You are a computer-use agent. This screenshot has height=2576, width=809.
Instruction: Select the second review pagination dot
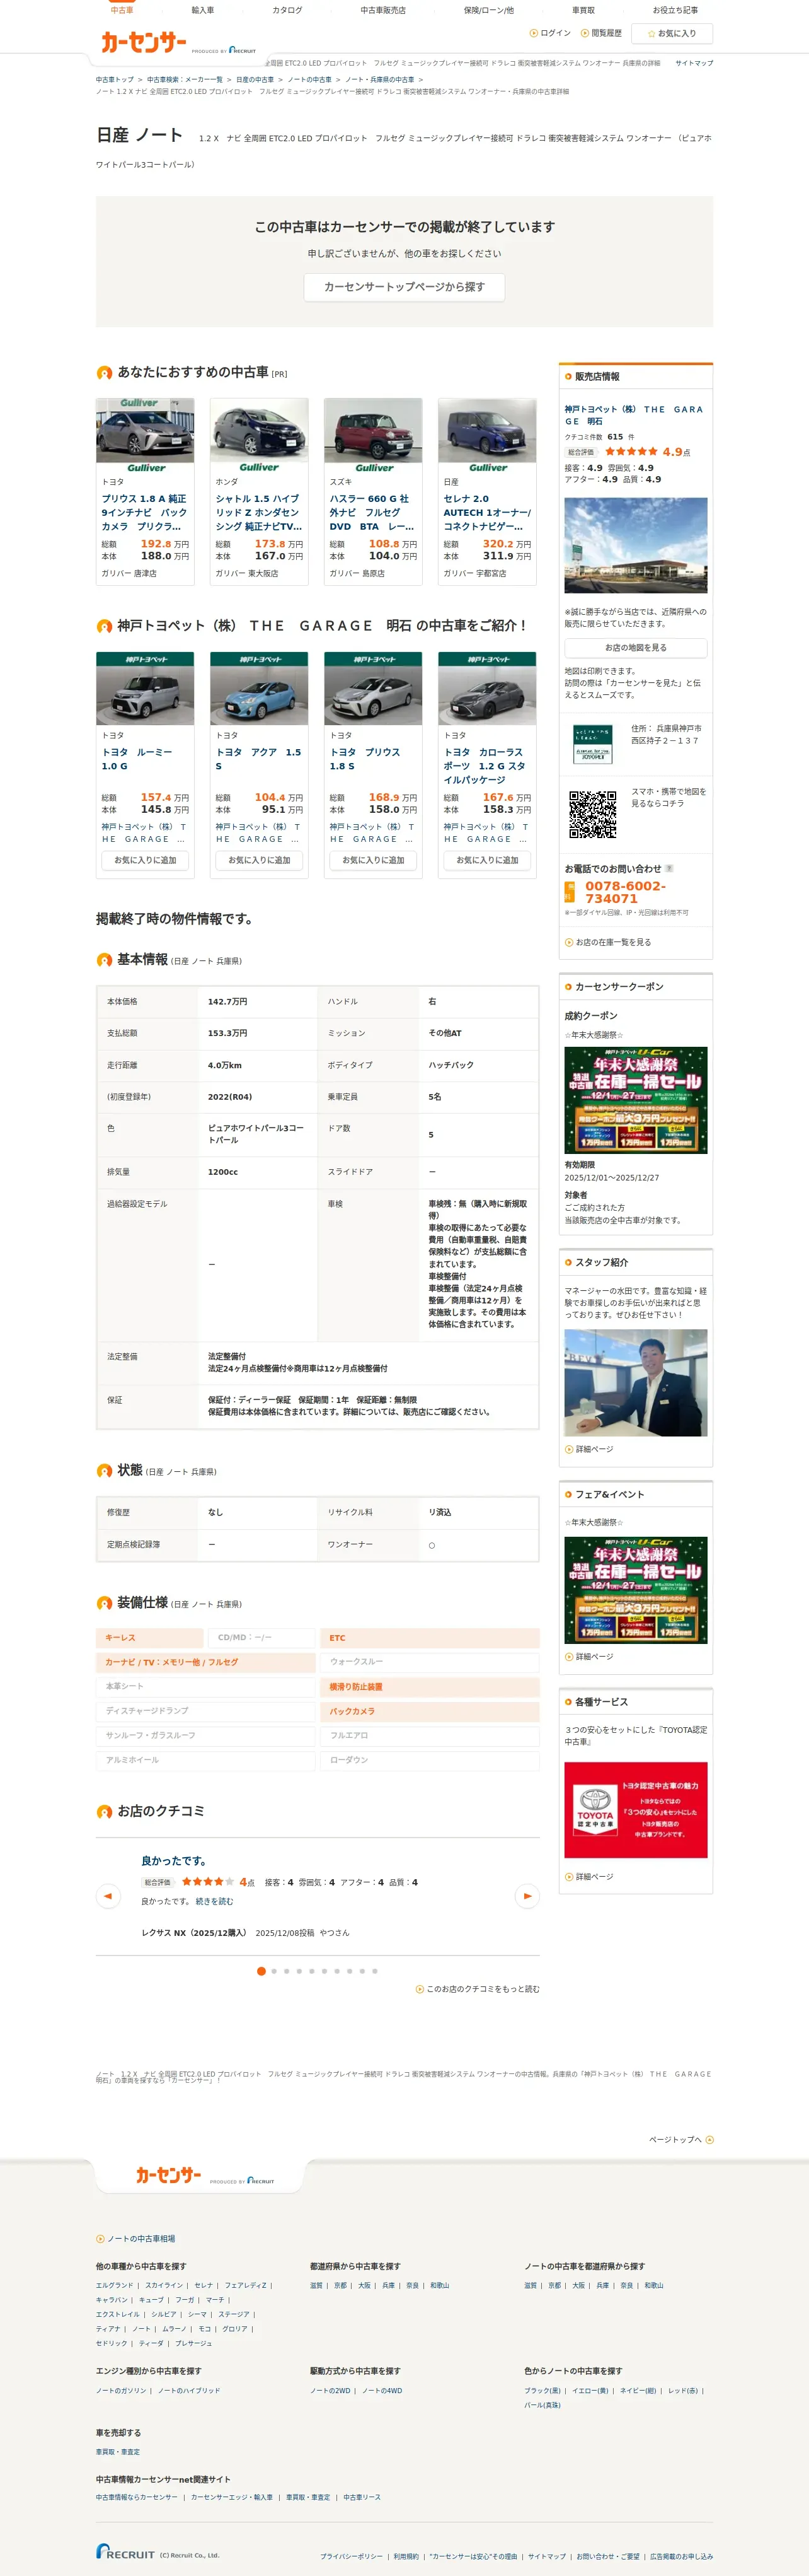coord(273,1971)
